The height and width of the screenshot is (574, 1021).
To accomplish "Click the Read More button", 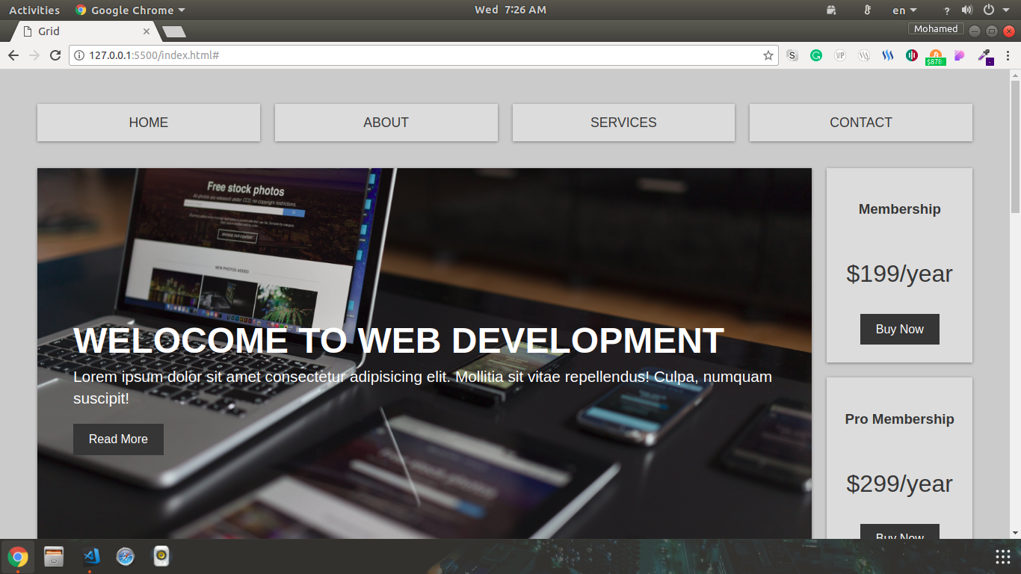I will pos(118,439).
